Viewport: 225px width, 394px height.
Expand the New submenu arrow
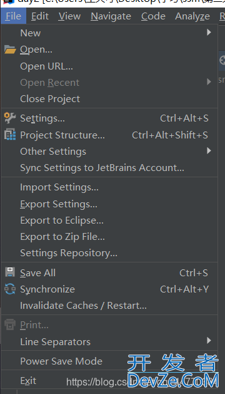coord(209,33)
